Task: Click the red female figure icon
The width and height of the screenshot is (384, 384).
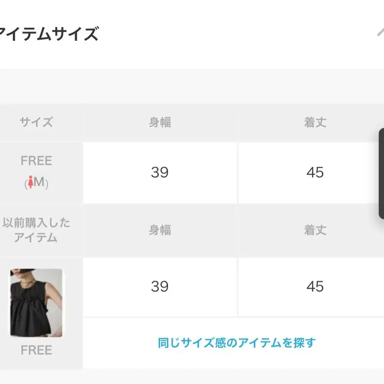Action: [x=31, y=182]
